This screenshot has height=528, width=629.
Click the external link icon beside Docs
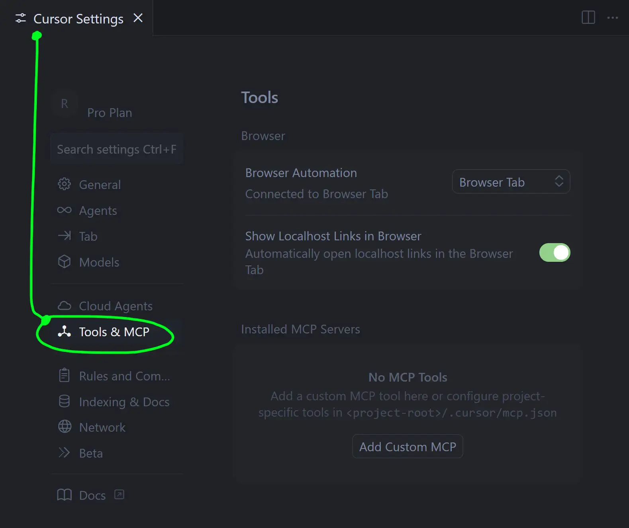(119, 494)
